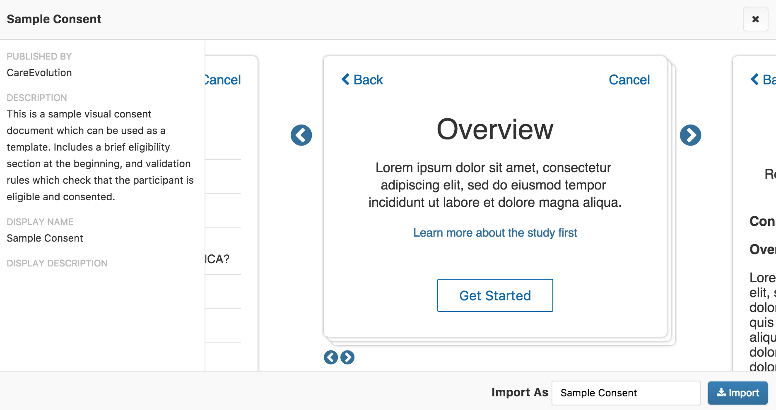776x410 pixels.
Task: Open 'Learn more about the study first' link
Action: click(x=495, y=233)
